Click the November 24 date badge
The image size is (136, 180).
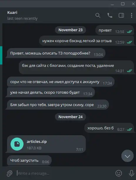70,117
